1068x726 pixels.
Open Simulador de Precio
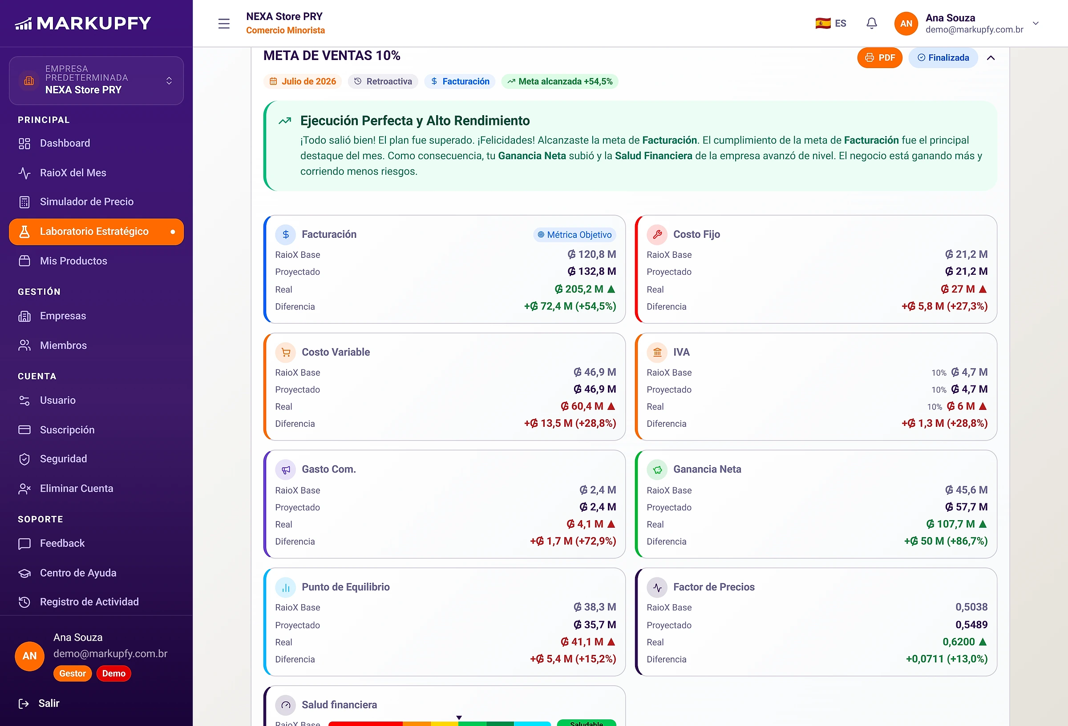[96, 201]
